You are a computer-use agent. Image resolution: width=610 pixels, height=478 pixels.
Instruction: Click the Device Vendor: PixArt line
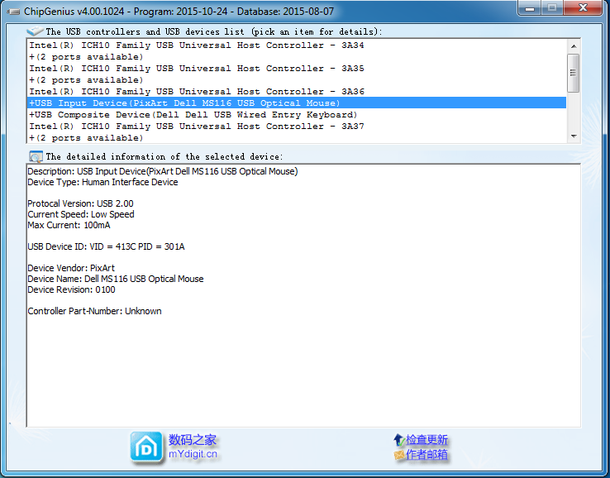[x=71, y=268]
